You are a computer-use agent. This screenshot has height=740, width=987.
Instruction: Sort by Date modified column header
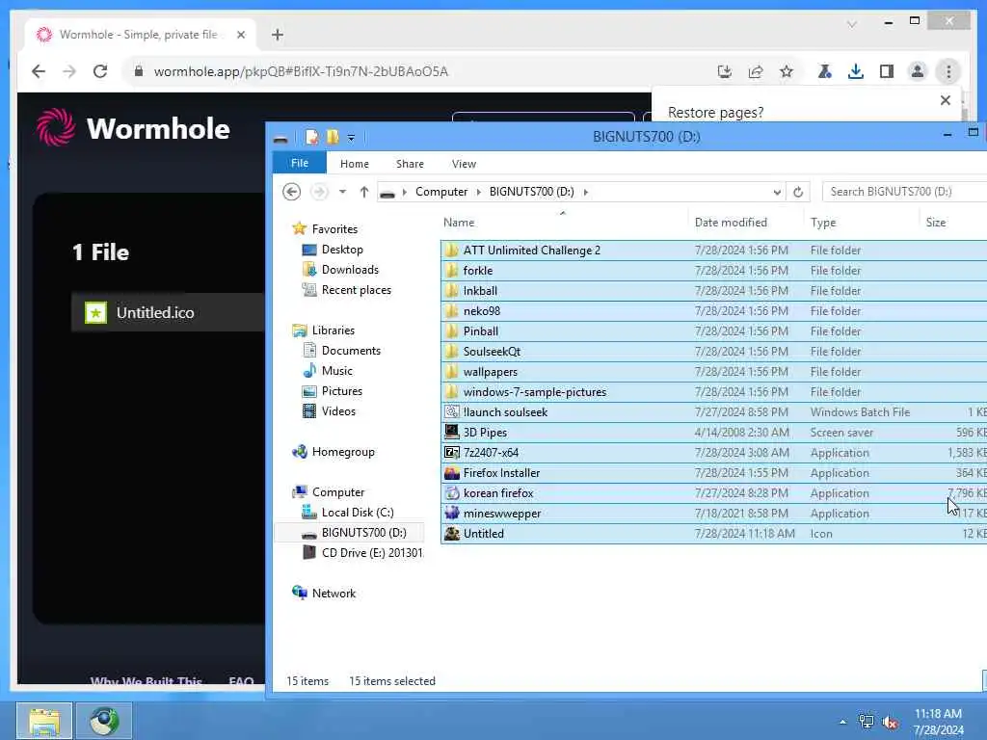[731, 223]
